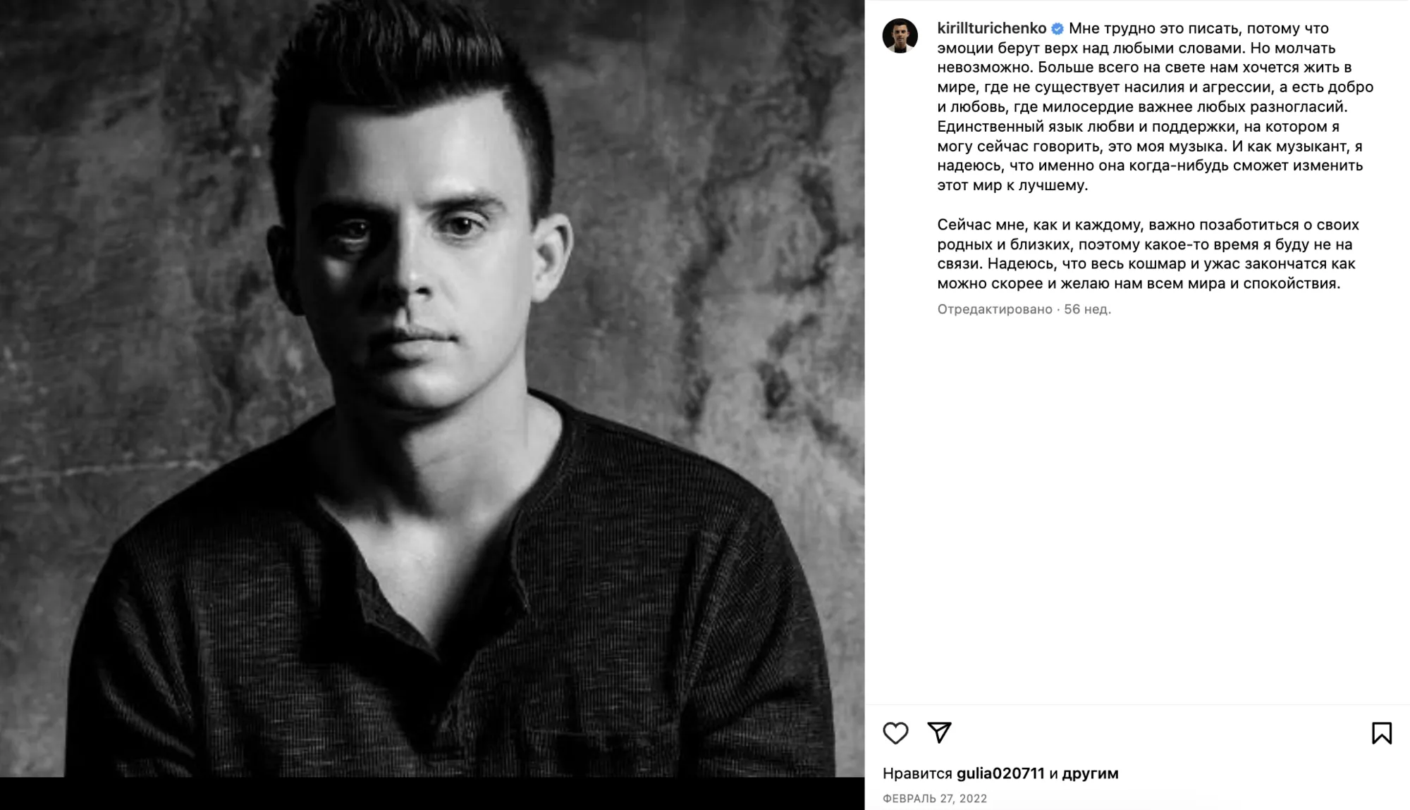The height and width of the screenshot is (810, 1410).
Task: Open the kirillturichenko profile avatar
Action: (x=900, y=35)
